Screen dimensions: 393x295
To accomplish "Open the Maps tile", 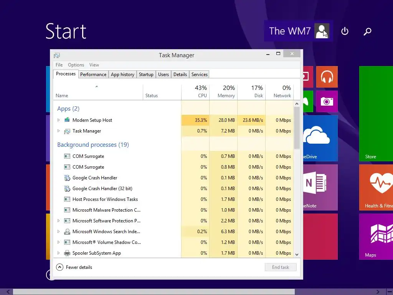I will [376, 237].
